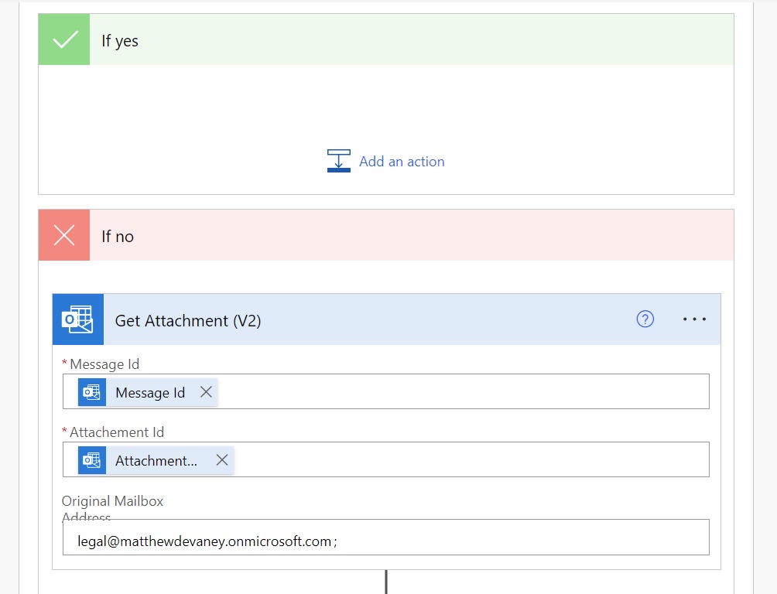Open help for Get Attachment (V2)

coord(645,319)
